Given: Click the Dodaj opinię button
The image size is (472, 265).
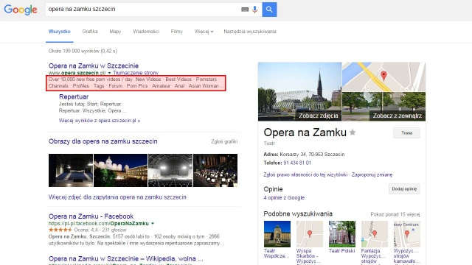Looking at the screenshot, I should click(x=404, y=189).
